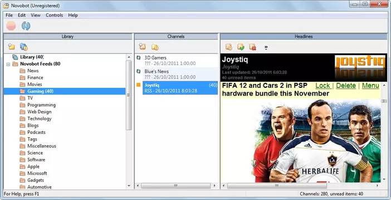Open the File menu

click(9, 15)
